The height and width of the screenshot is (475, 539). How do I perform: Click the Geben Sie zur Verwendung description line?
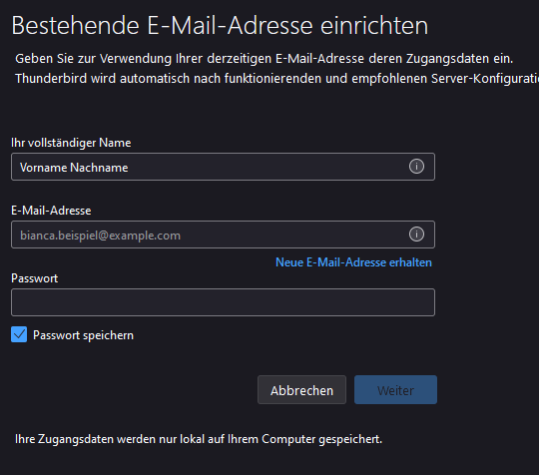[x=264, y=59]
